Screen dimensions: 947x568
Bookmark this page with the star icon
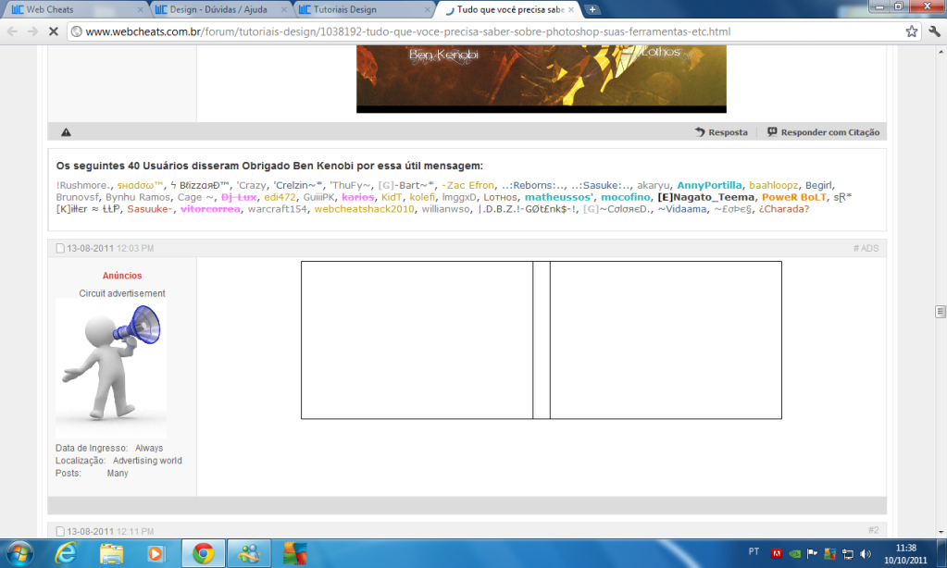(911, 31)
